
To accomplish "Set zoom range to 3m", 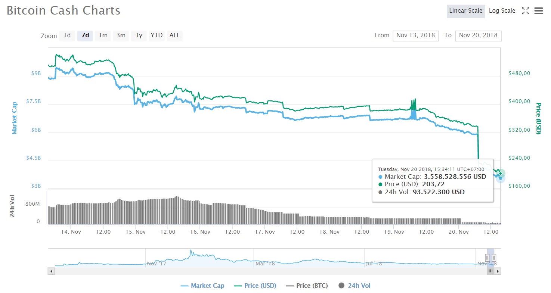I will 121,35.
